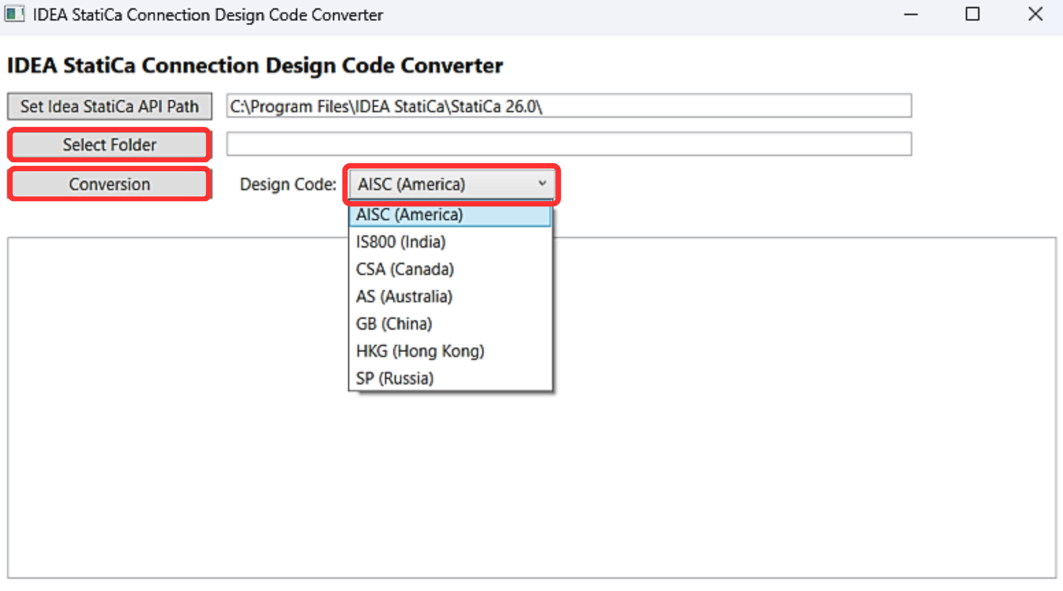Choose AISC (America) from the list
This screenshot has height=591, width=1063.
pyautogui.click(x=450, y=215)
